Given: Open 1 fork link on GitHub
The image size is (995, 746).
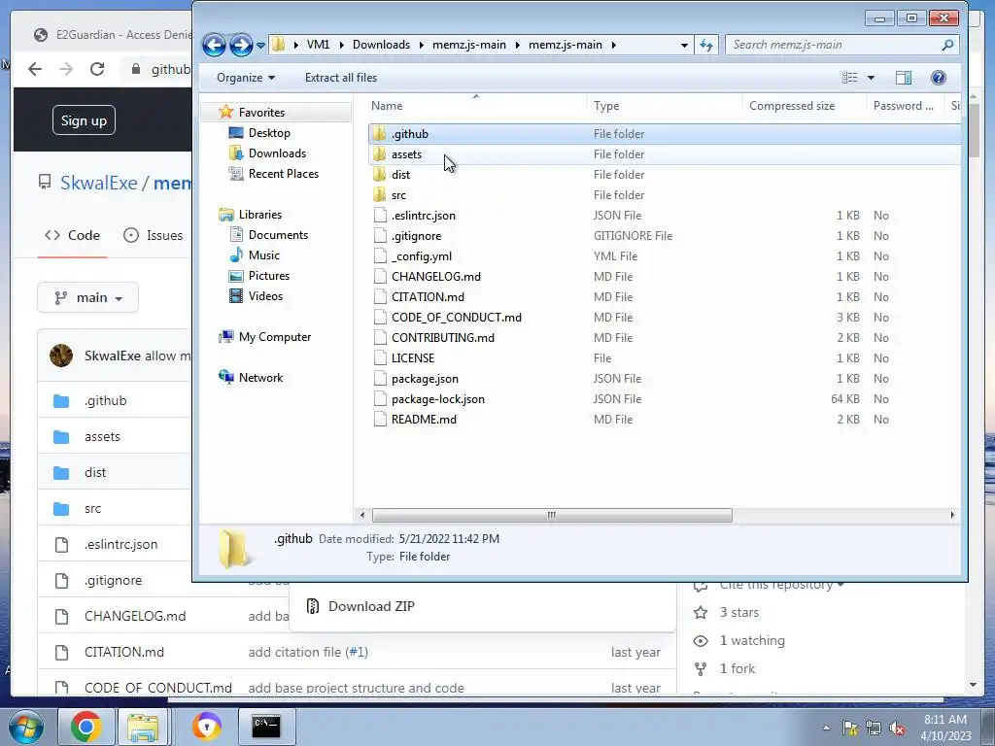Looking at the screenshot, I should tap(737, 668).
